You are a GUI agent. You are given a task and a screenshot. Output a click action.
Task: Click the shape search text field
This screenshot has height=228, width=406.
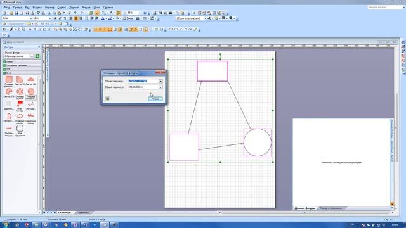click(17, 56)
